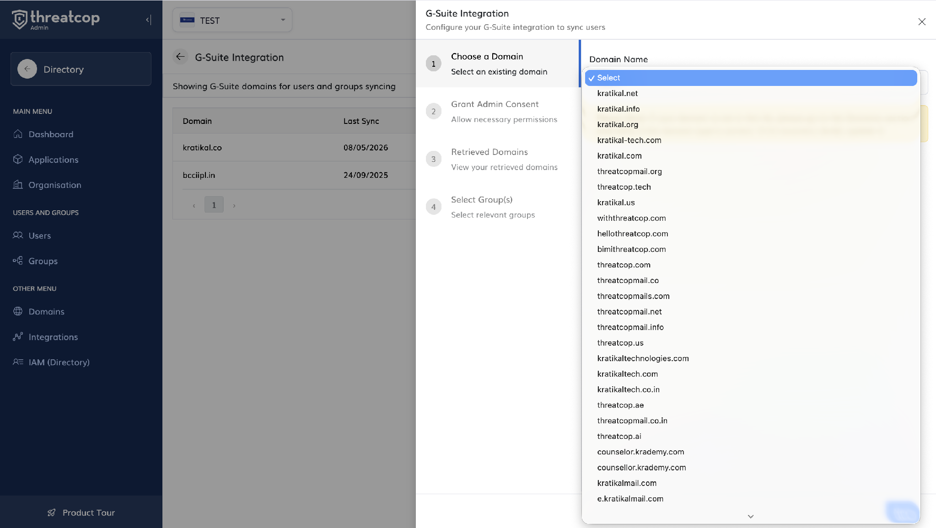Click the Product Tour rocket icon

pyautogui.click(x=52, y=512)
